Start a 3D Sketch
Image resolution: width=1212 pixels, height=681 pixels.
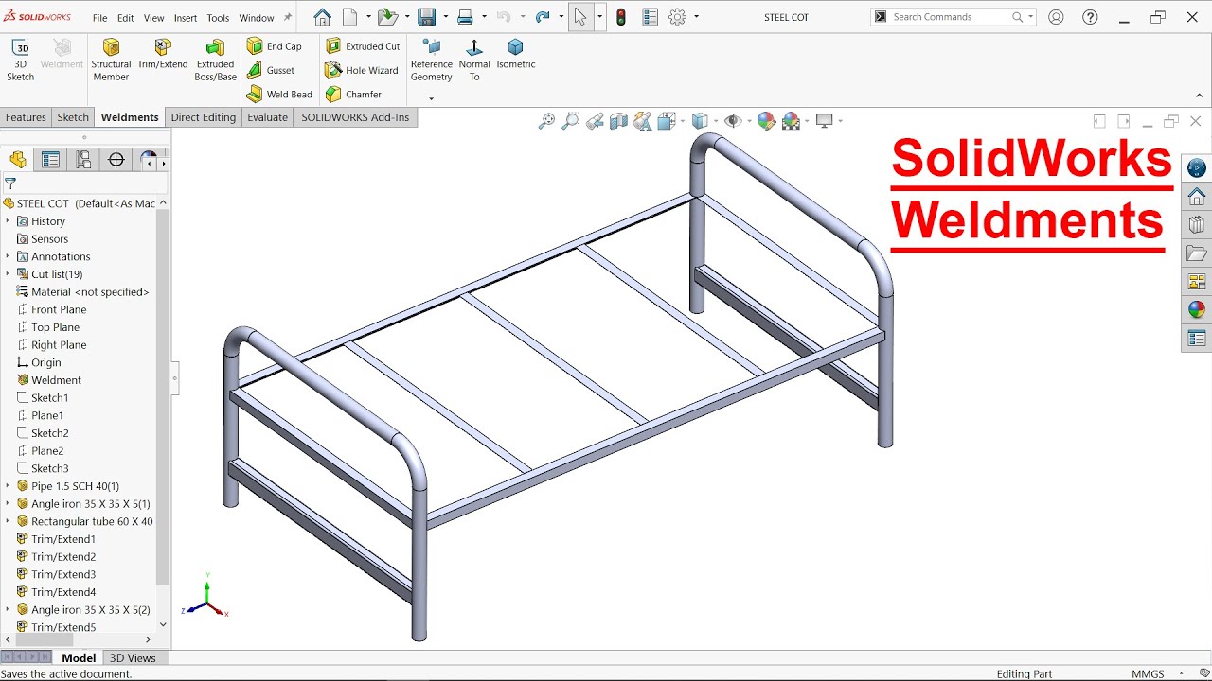point(20,61)
